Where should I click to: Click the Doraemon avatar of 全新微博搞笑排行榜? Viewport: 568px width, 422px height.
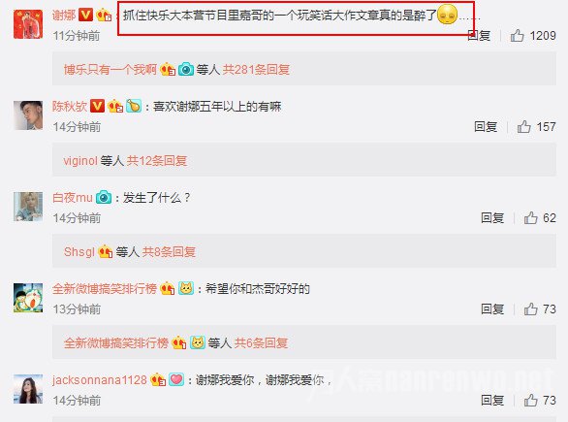click(x=28, y=298)
